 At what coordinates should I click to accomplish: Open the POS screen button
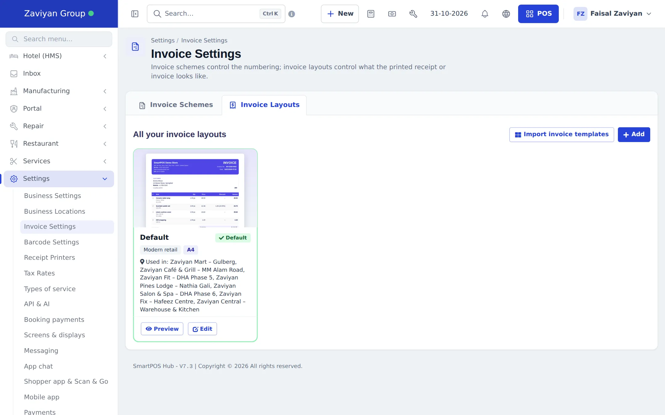[538, 14]
